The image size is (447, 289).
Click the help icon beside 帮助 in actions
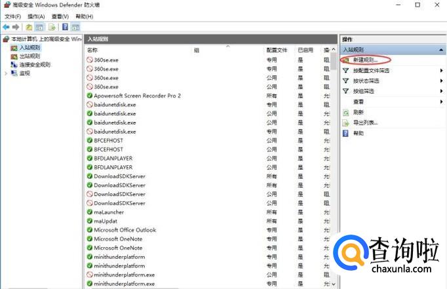click(345, 133)
